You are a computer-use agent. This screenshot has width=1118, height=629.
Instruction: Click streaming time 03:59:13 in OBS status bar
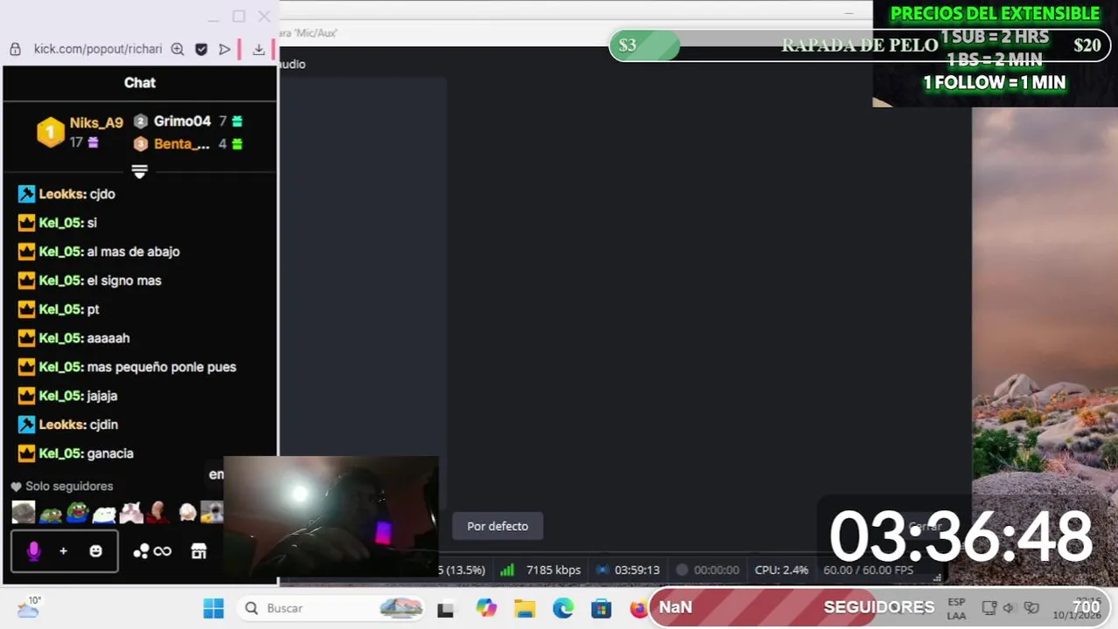click(637, 570)
